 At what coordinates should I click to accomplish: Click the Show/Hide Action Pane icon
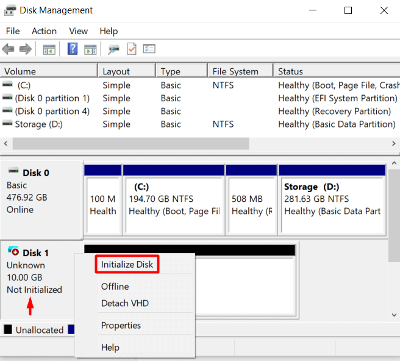coord(91,49)
